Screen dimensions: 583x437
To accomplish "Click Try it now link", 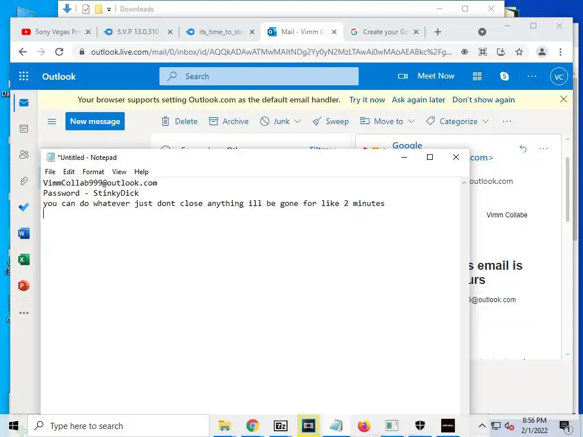I will (x=367, y=100).
